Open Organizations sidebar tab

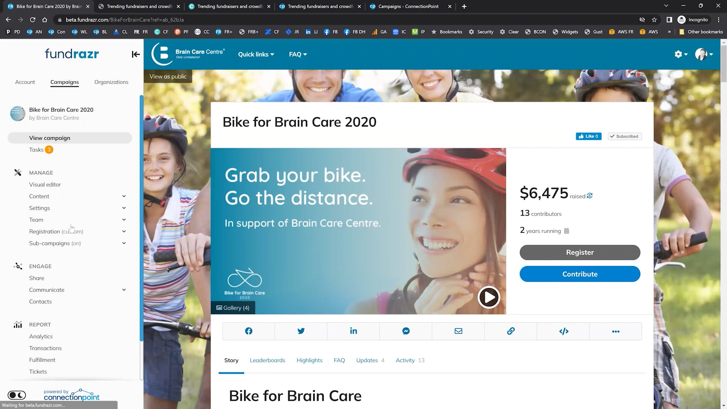tap(111, 82)
